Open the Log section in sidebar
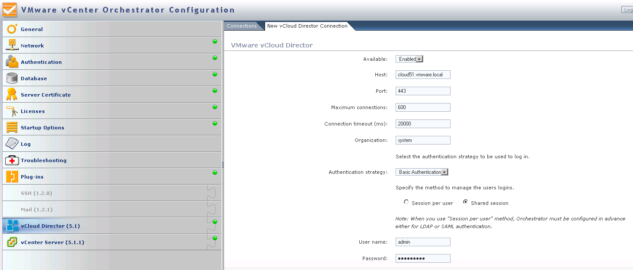 pos(26,144)
